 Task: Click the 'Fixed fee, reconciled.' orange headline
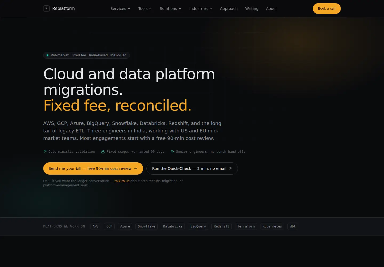(x=117, y=105)
